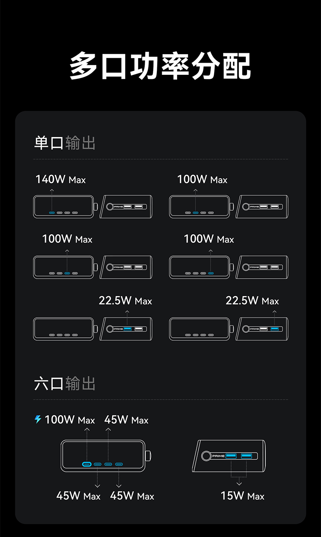Click the blue USB-A port under left 22.5W Max

(127, 329)
